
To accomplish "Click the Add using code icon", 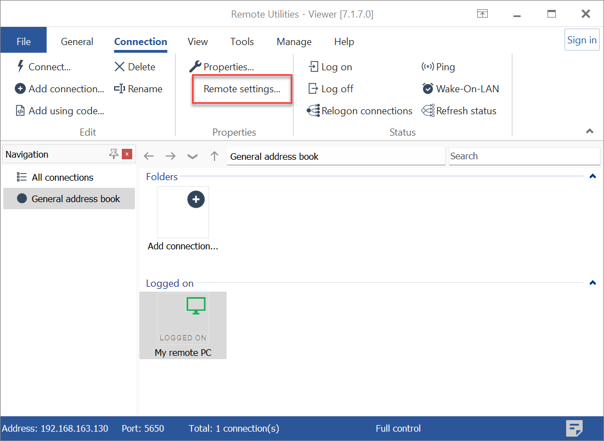I will 20,110.
